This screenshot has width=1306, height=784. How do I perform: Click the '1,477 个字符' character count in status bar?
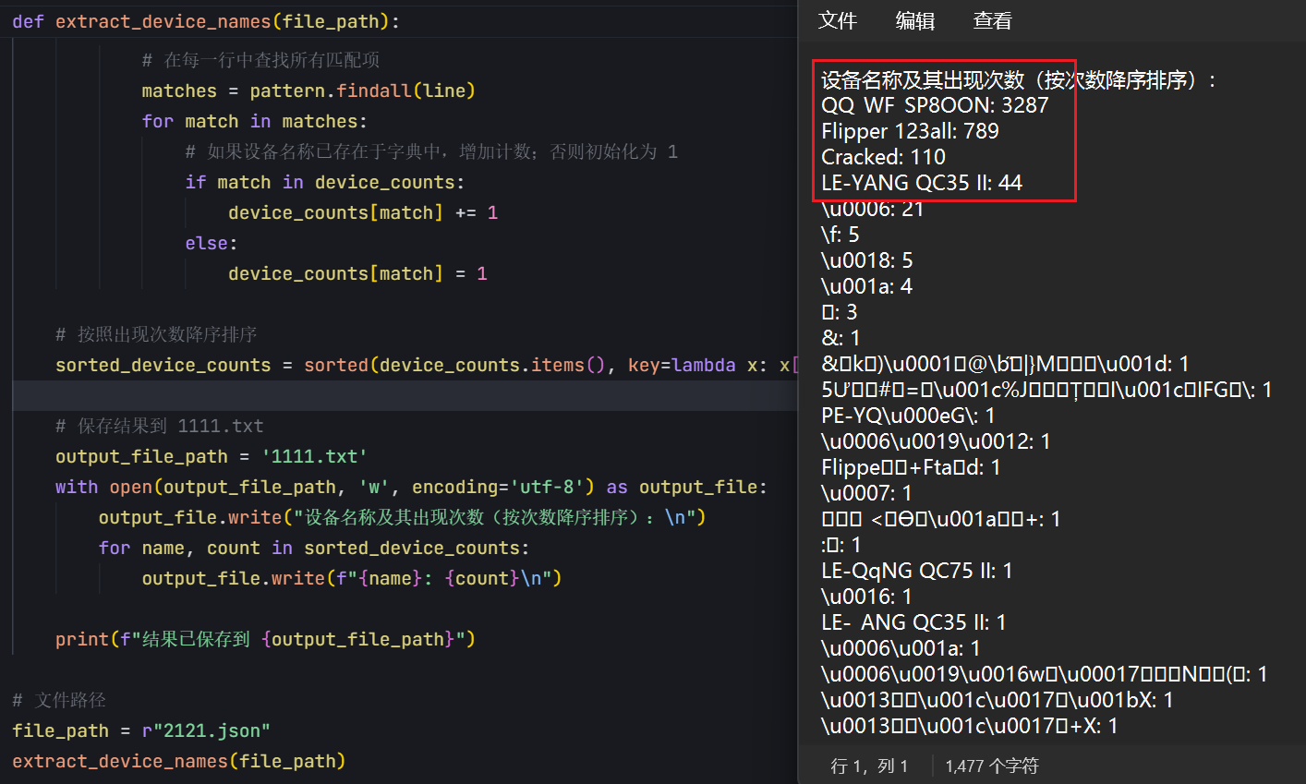[992, 766]
